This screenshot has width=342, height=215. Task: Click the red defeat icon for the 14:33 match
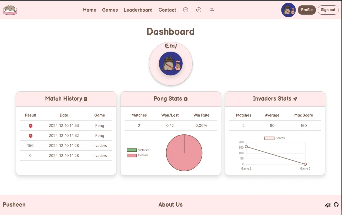(31, 126)
